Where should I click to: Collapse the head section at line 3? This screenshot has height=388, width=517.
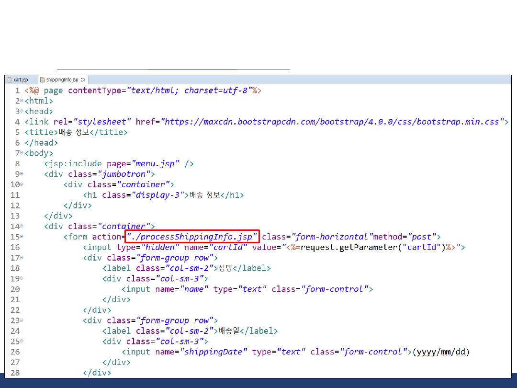[x=22, y=112]
